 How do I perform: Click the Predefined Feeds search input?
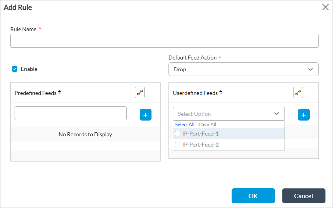click(71, 113)
